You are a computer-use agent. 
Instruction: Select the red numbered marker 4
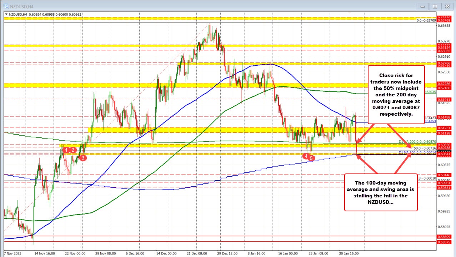click(x=306, y=156)
